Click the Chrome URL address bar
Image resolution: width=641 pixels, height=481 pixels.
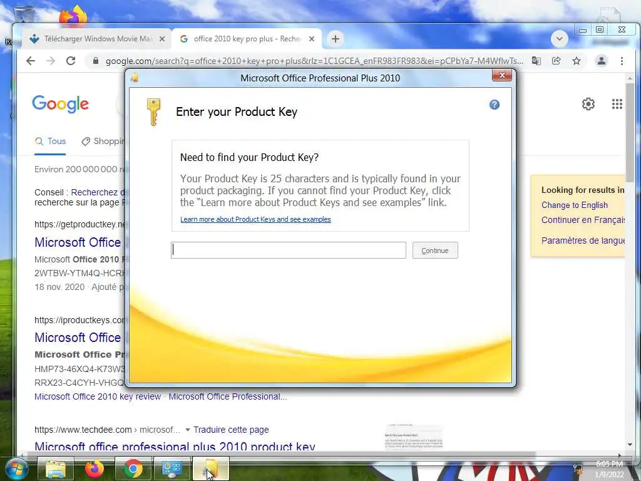(x=314, y=61)
